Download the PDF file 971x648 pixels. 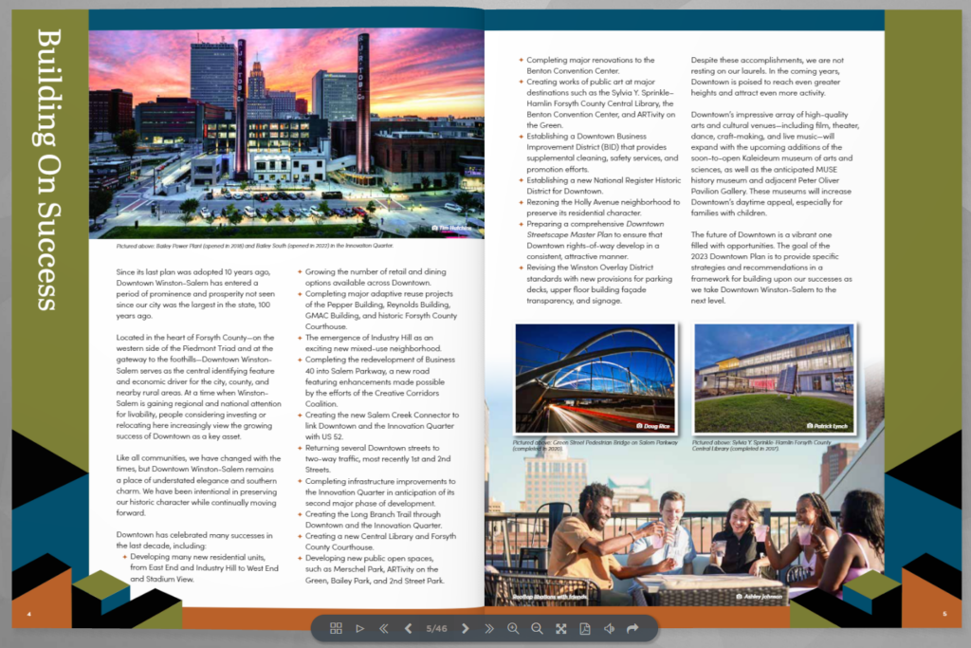[x=585, y=628]
